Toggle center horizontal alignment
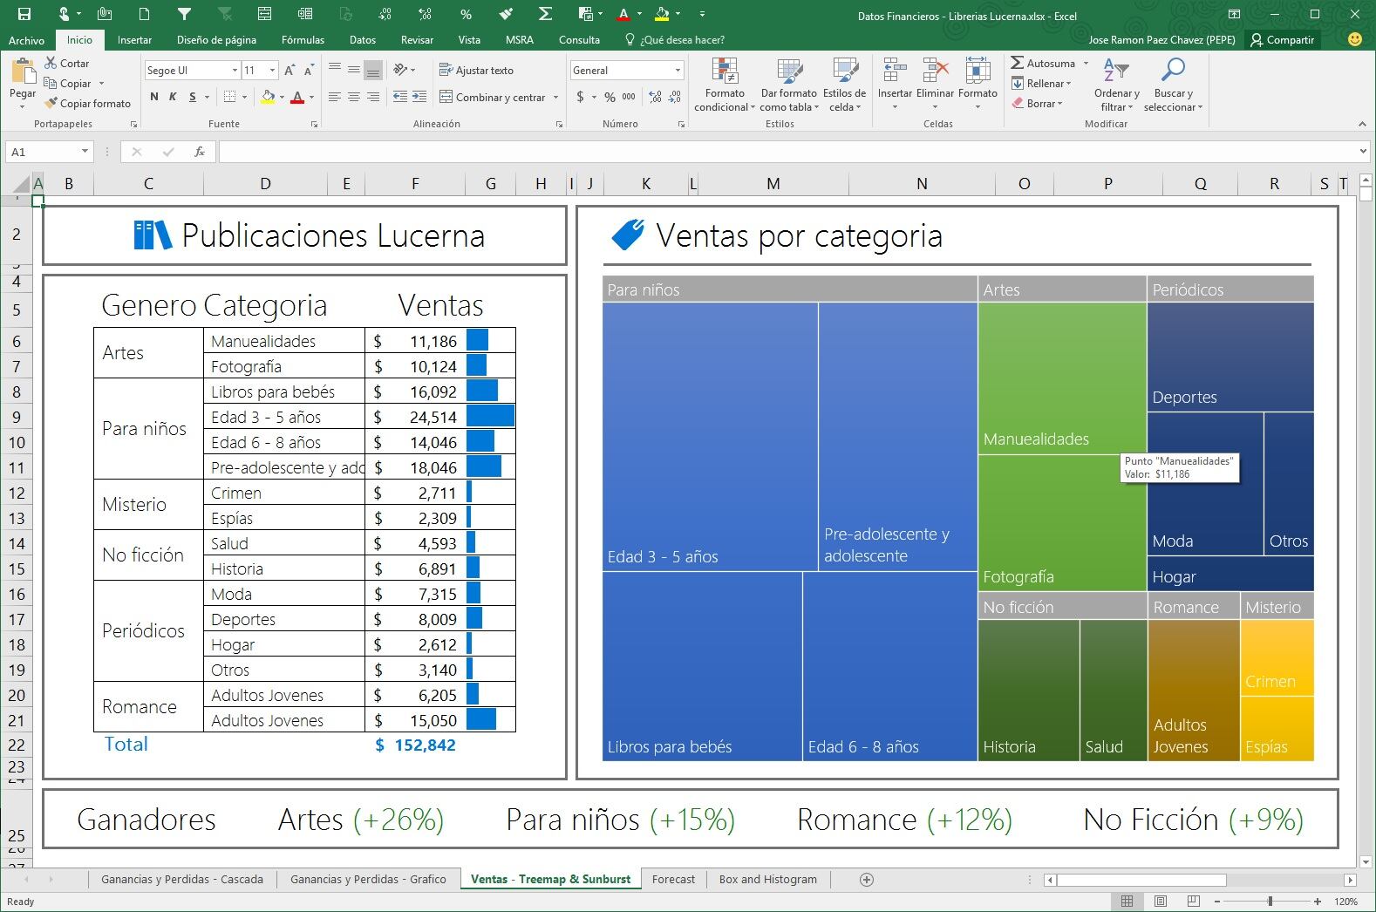The width and height of the screenshot is (1376, 912). (354, 97)
